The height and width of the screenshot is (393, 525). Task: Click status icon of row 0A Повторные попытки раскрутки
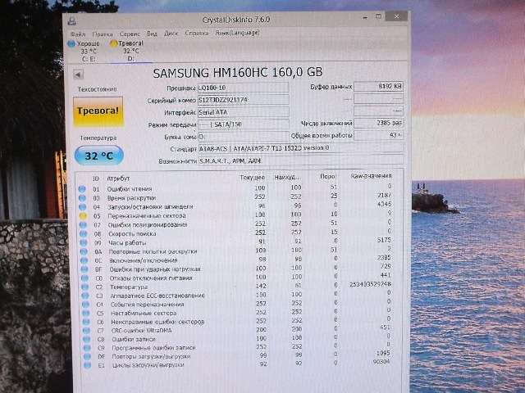pyautogui.click(x=84, y=251)
